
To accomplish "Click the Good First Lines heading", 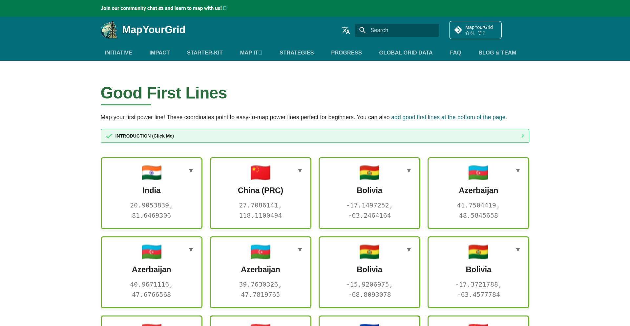I will 164,93.
